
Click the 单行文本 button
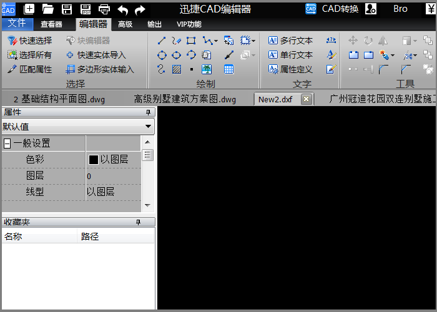[290, 55]
